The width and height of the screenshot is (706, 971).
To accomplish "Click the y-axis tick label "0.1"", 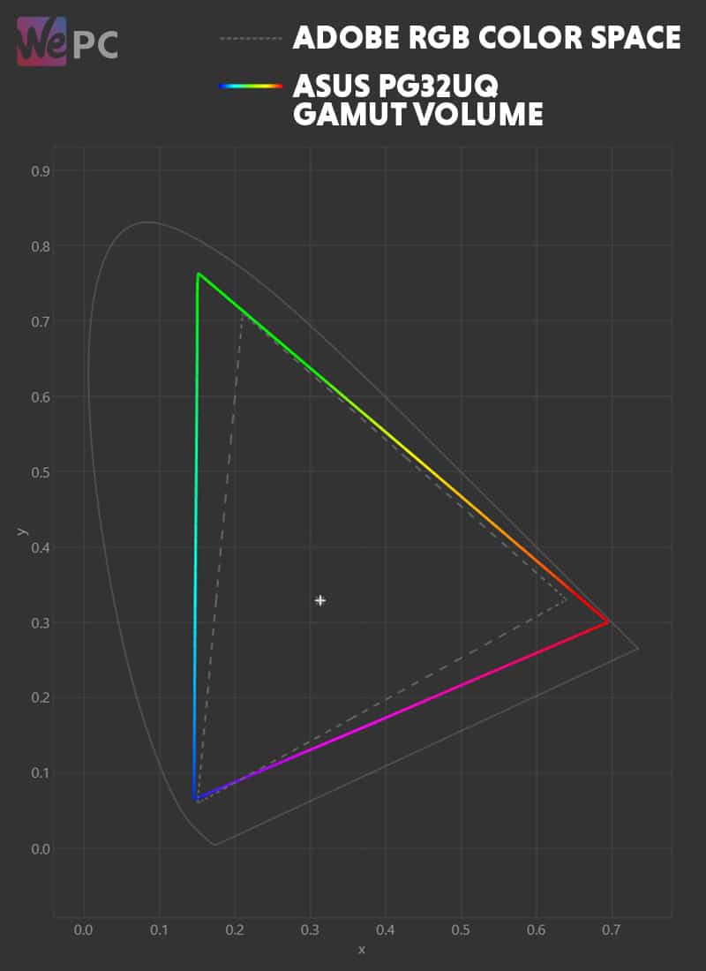I will 41,773.
